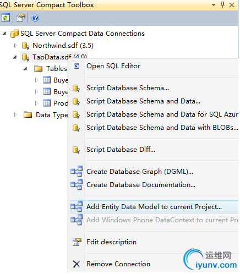Click the SQL Server Compact Data Connections root icon
This screenshot has height=274, width=240.
pyautogui.click(x=14, y=34)
